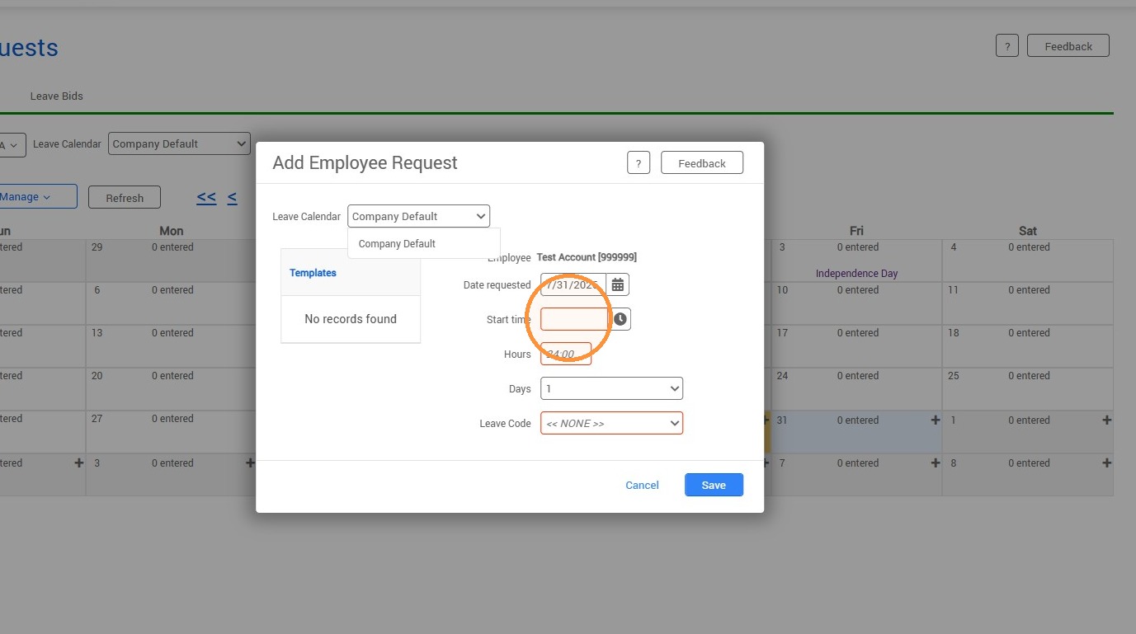The width and height of the screenshot is (1136, 634).
Task: Add request on Saturday 8 plus icon
Action: (1107, 463)
